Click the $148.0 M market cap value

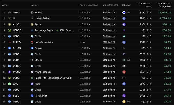coord(145,42)
